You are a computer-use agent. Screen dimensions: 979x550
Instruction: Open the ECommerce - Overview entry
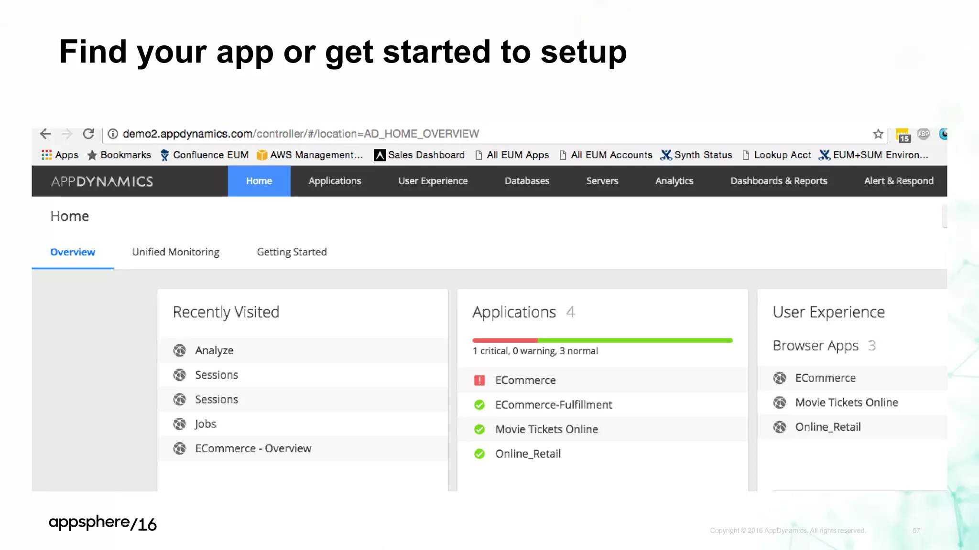(303, 448)
